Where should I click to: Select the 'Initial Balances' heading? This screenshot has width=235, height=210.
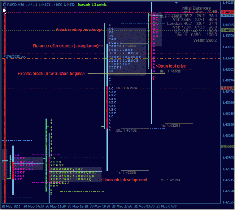click(x=196, y=8)
